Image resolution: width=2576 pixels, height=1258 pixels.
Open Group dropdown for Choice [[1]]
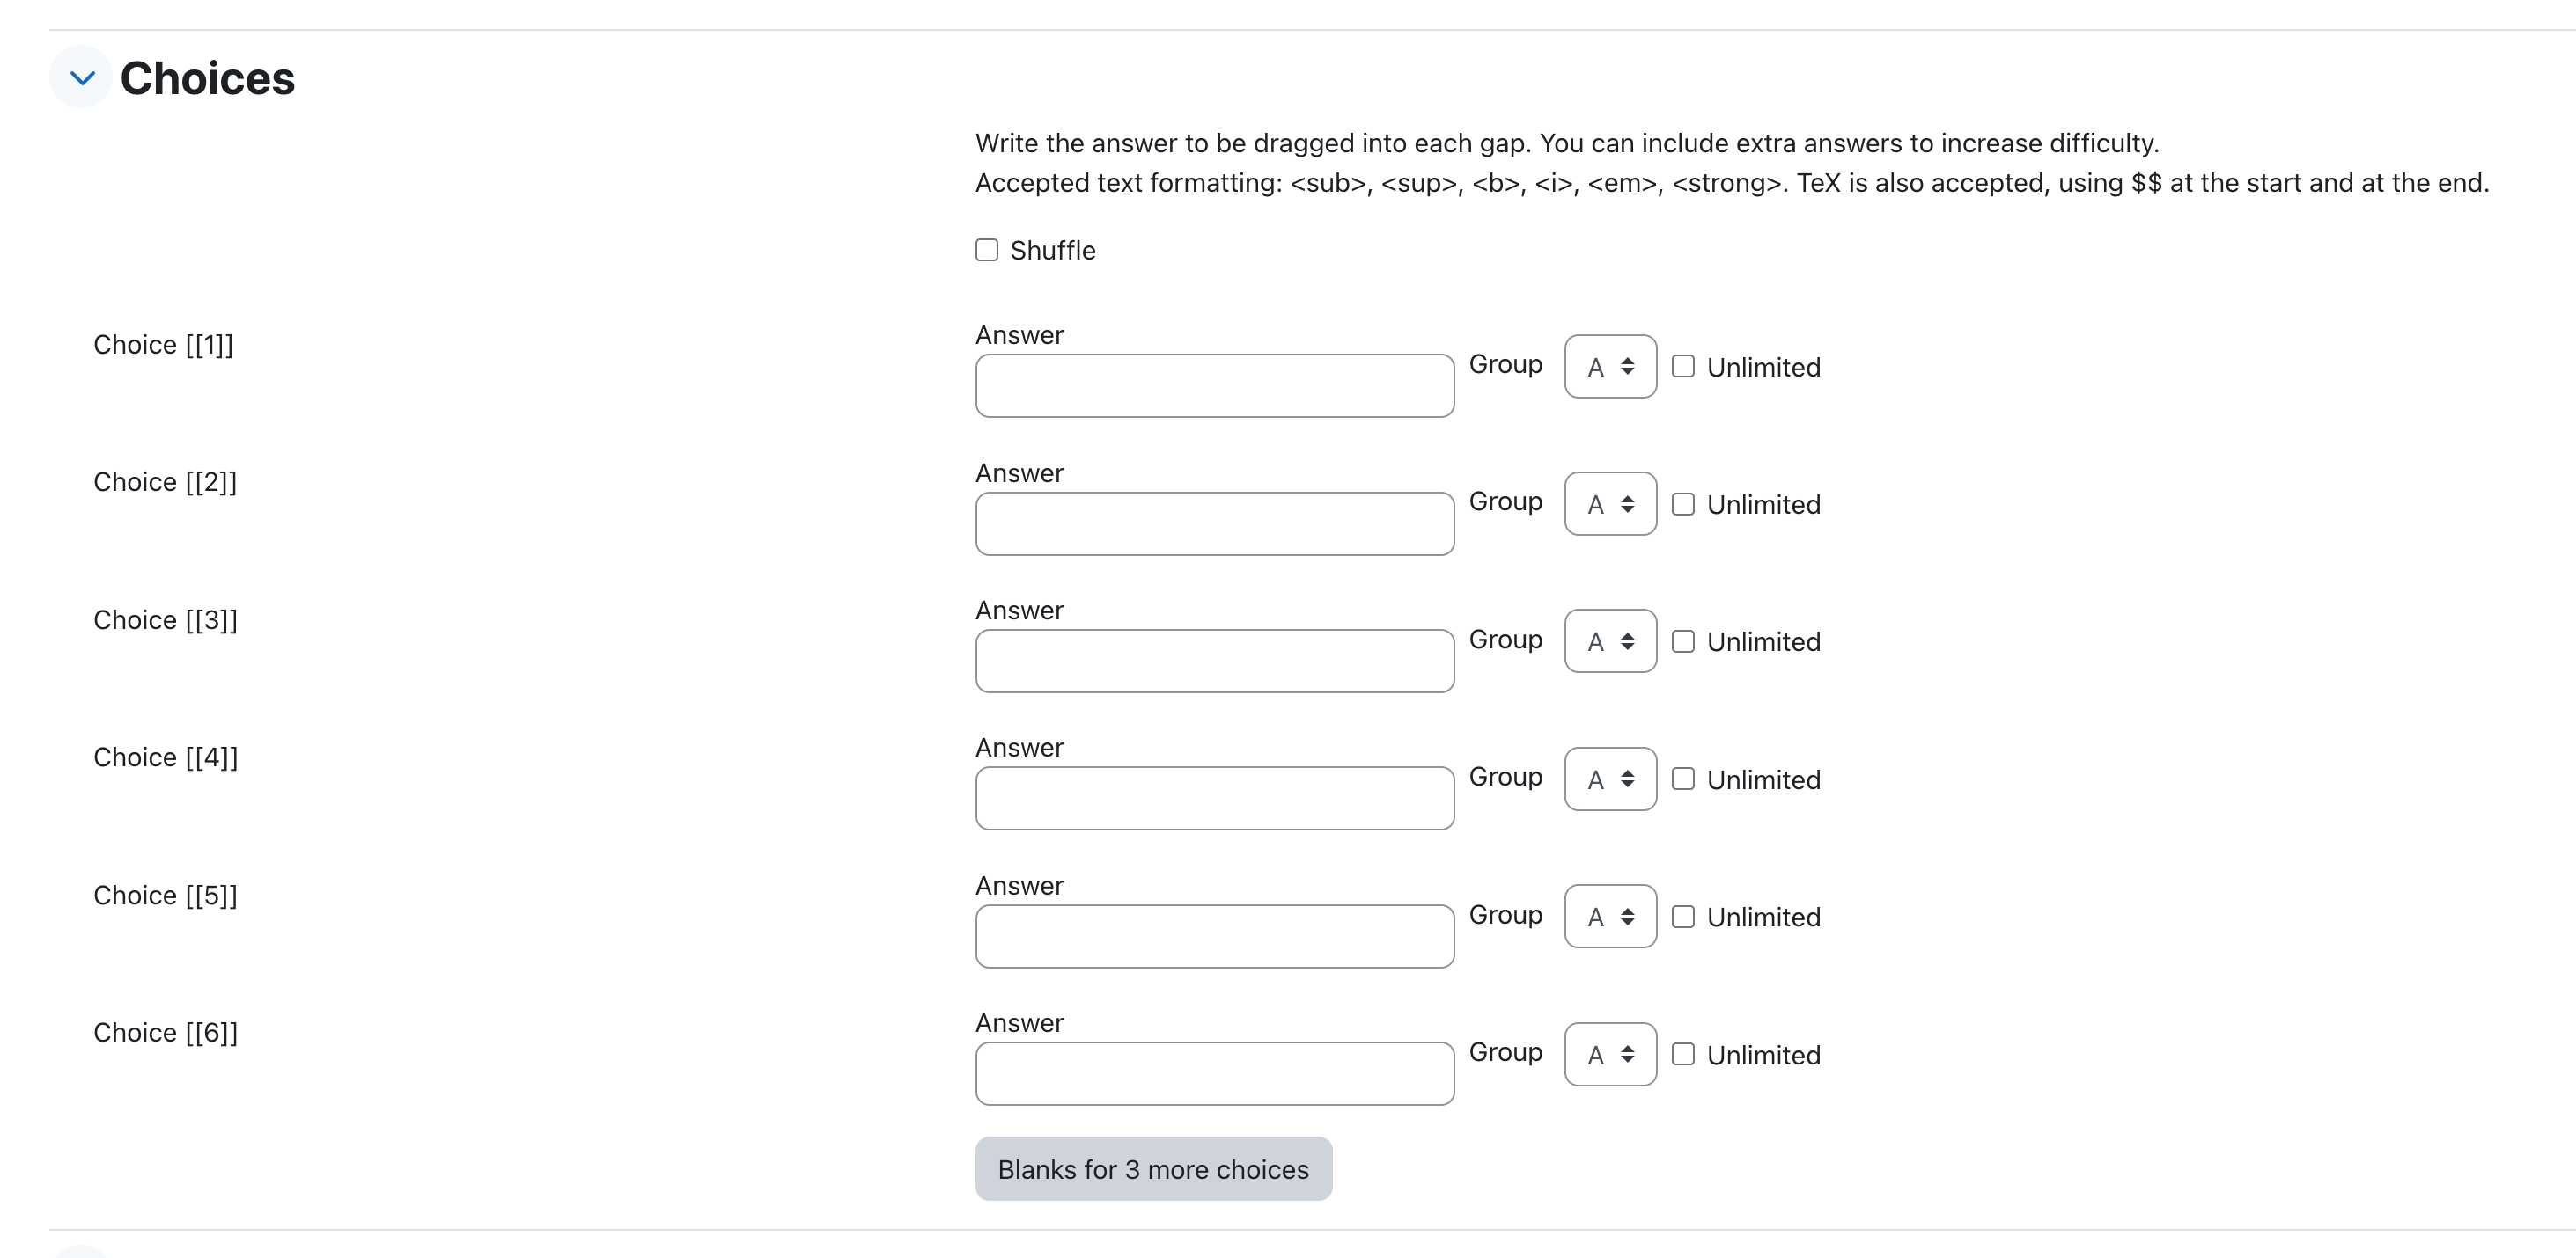[1610, 367]
